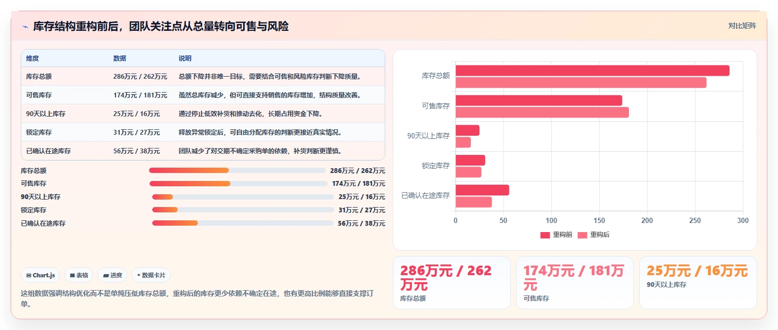The height and width of the screenshot is (330, 778).
Task: Click the 90天以上库存 stat card showing 25万元
Action: pos(698,283)
